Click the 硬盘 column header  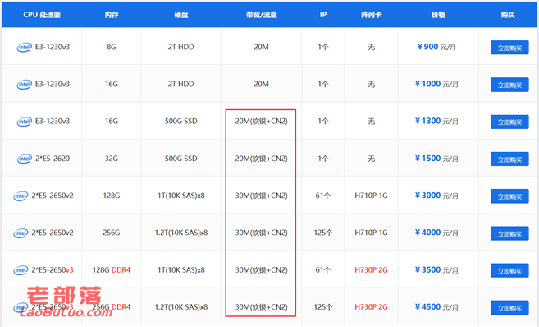coord(180,15)
